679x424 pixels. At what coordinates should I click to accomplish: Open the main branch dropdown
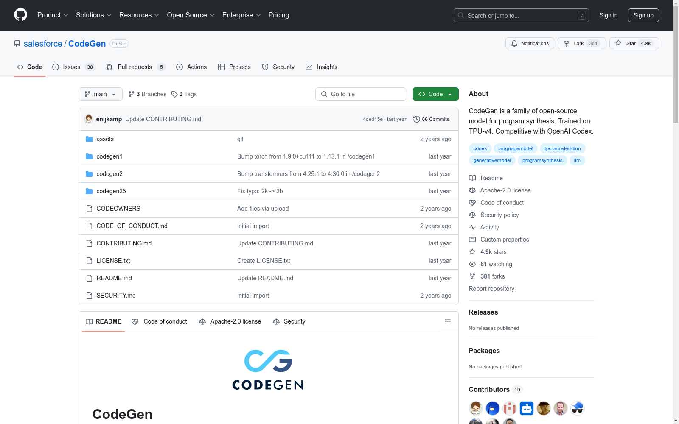tap(101, 94)
